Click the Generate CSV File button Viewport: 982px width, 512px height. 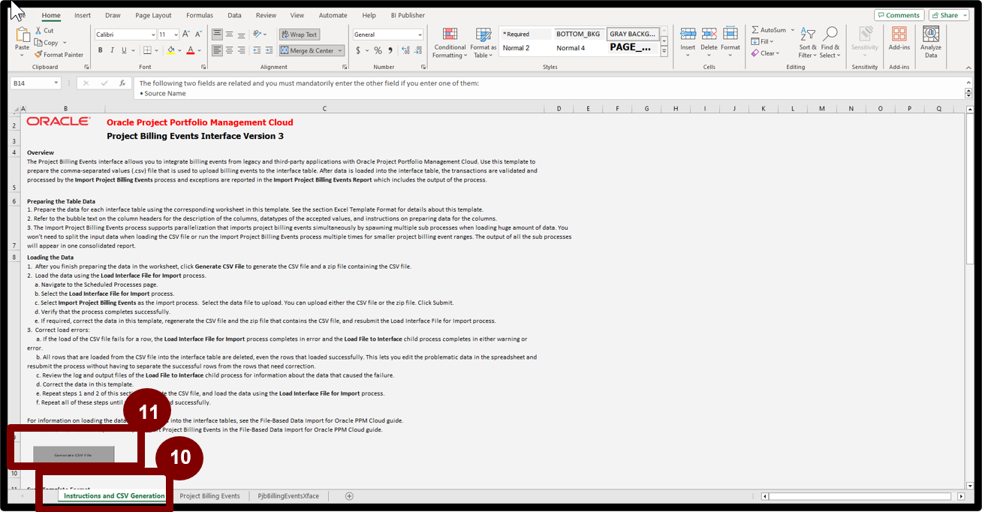click(74, 455)
